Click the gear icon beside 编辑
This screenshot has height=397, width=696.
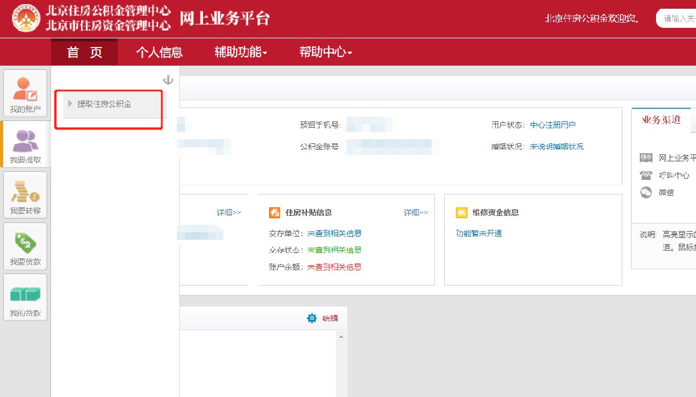(x=312, y=318)
